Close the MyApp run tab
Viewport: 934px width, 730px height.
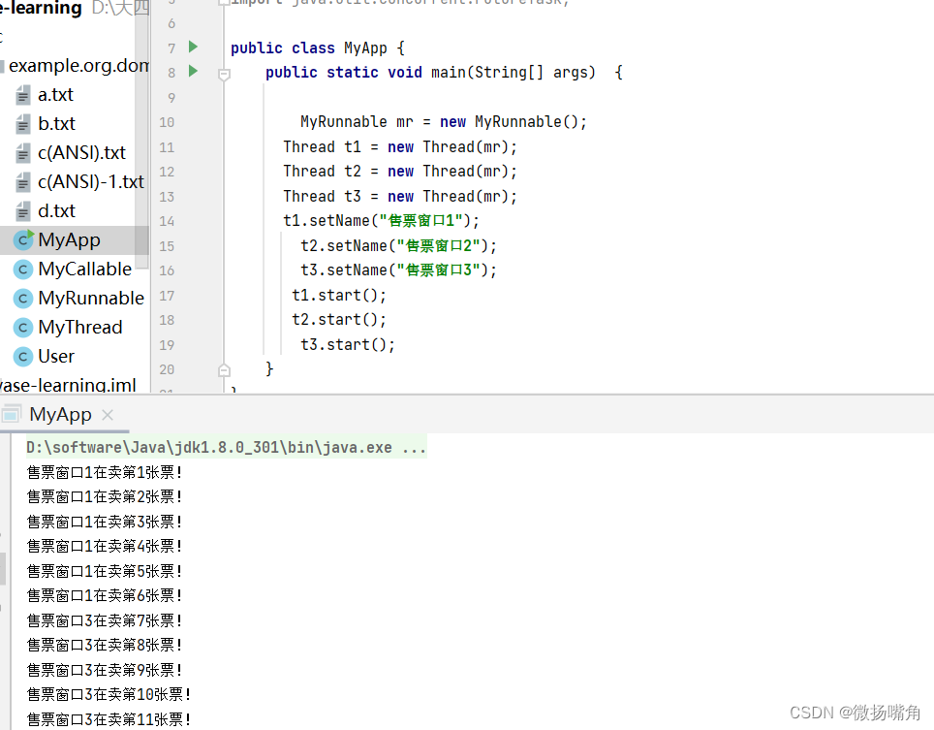pos(108,415)
